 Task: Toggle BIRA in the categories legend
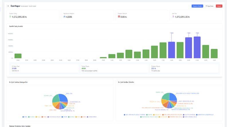pos(25,117)
